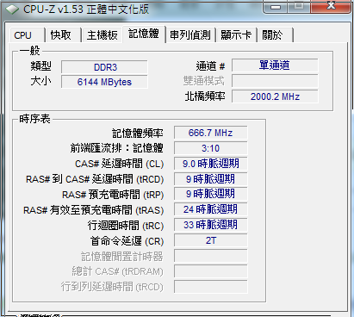This screenshot has width=354, height=317.
Task: Click the greyed 記憶體閒置計時器 label
Action: click(x=122, y=257)
